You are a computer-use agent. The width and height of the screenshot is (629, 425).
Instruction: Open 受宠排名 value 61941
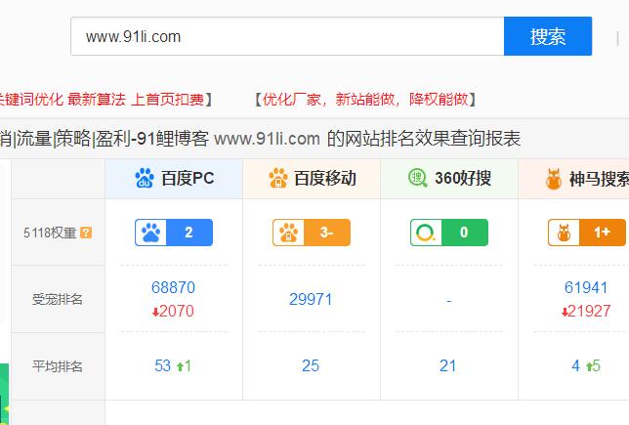point(586,288)
